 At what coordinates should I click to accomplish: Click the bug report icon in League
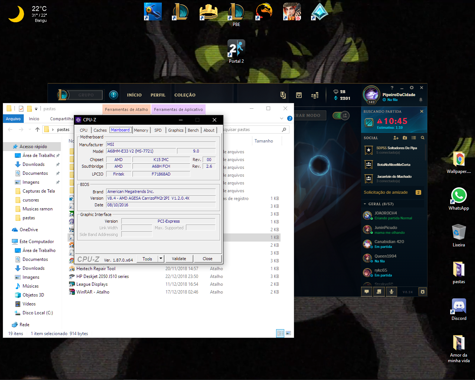[x=423, y=292]
